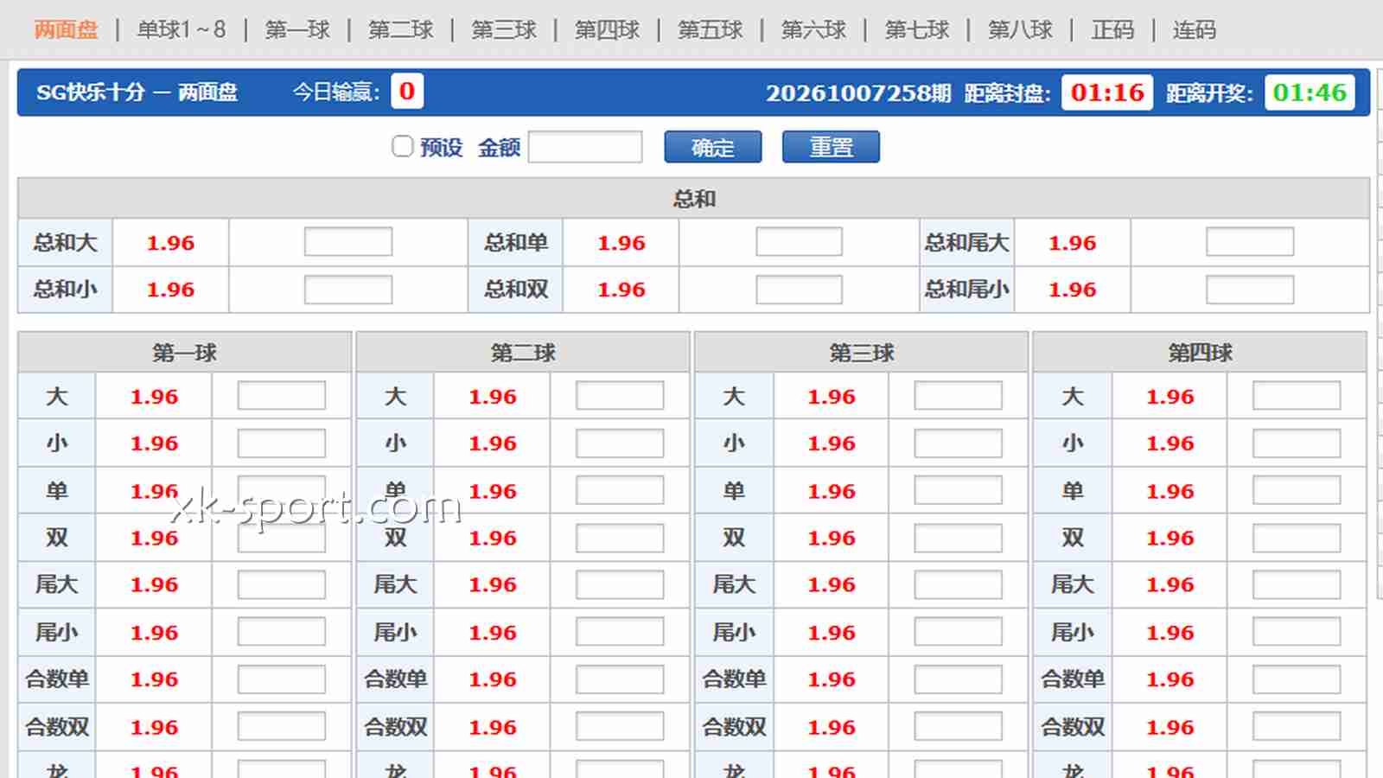1383x778 pixels.
Task: Click the 总和尾大 bet amount field
Action: pyautogui.click(x=1250, y=242)
